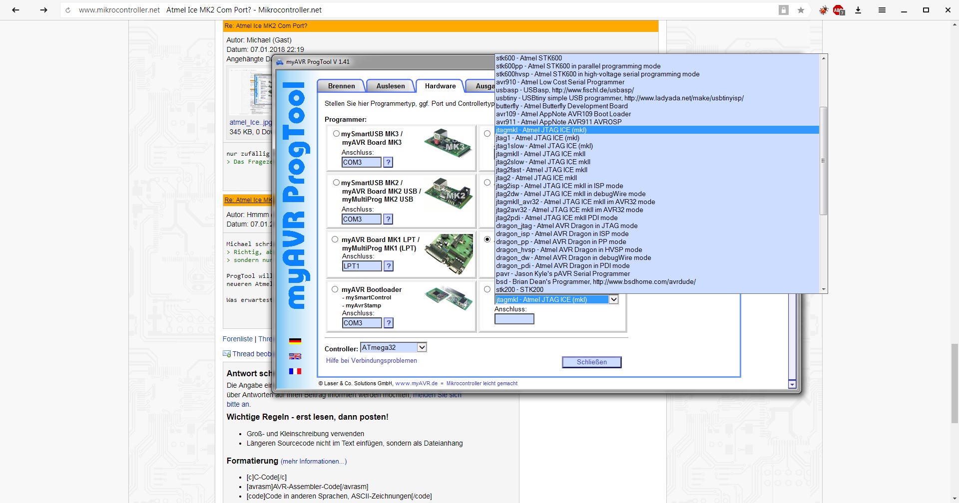
Task: Open the atmel_Ice attachment thumbnail
Action: [x=250, y=91]
